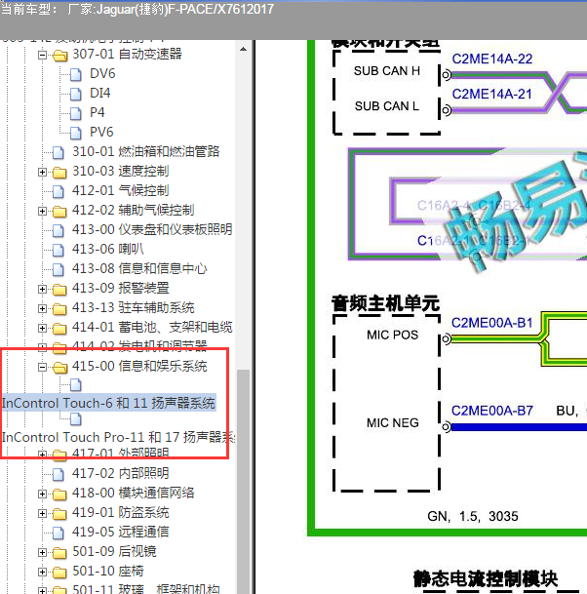Viewport: 587px width, 594px height.
Task: Expand the 310-03 速度控制 folder
Action: click(42, 172)
